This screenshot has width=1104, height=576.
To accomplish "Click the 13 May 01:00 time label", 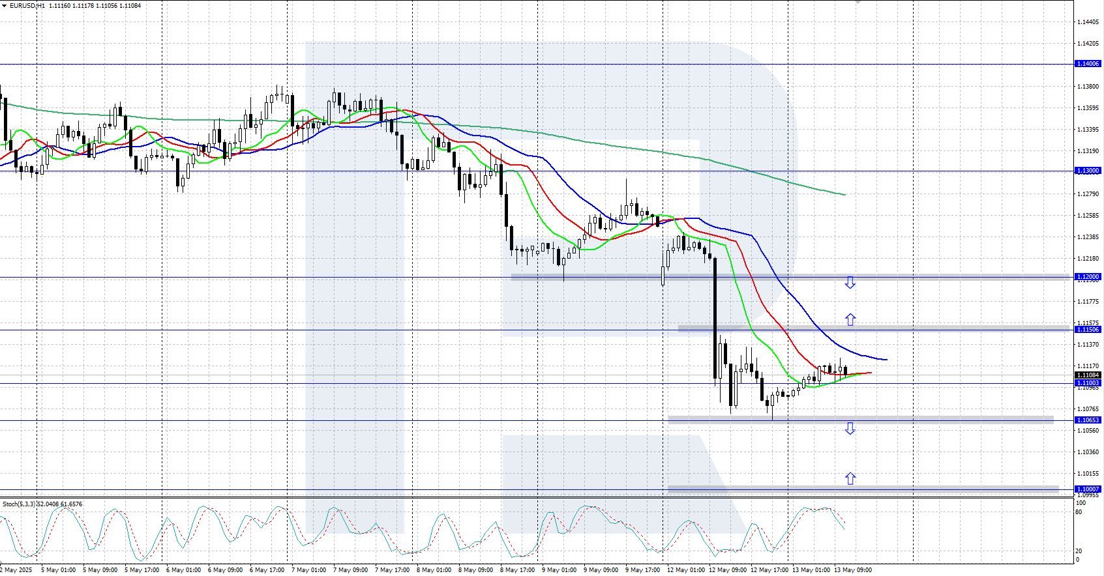I will click(811, 570).
